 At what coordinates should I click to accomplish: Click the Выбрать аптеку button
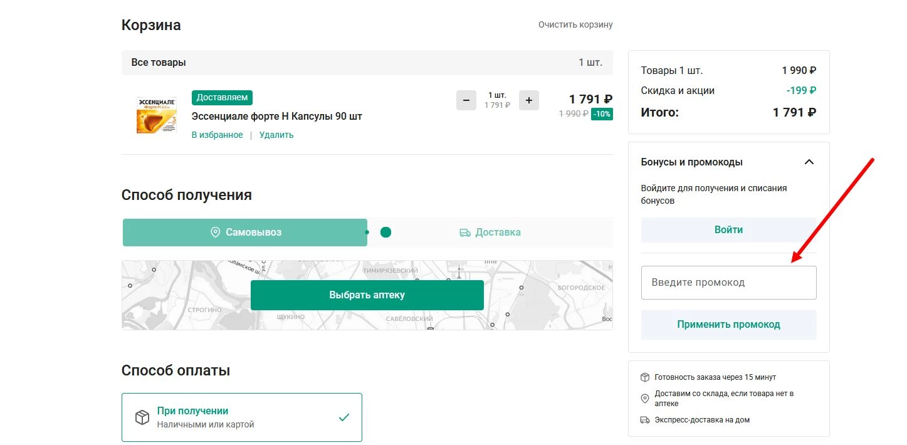point(367,295)
